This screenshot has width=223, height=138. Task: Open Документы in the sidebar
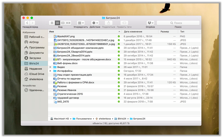pyautogui.click(x=34, y=53)
